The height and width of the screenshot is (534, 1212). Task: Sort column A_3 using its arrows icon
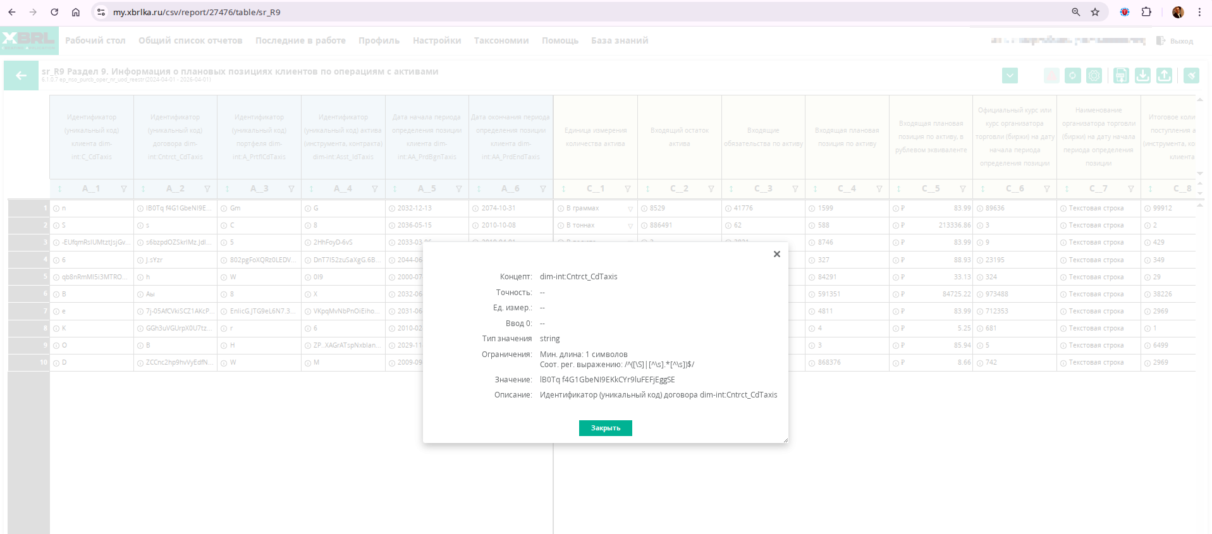pyautogui.click(x=228, y=189)
